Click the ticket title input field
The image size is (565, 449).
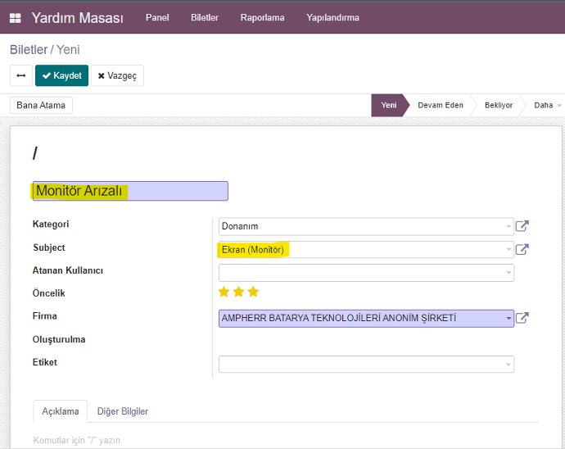pyautogui.click(x=130, y=191)
